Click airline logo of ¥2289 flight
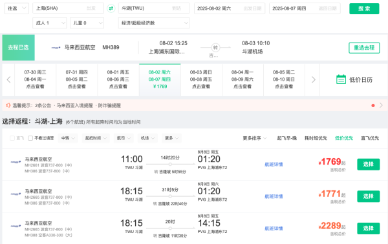The height and width of the screenshot is (244, 388). pos(16,226)
